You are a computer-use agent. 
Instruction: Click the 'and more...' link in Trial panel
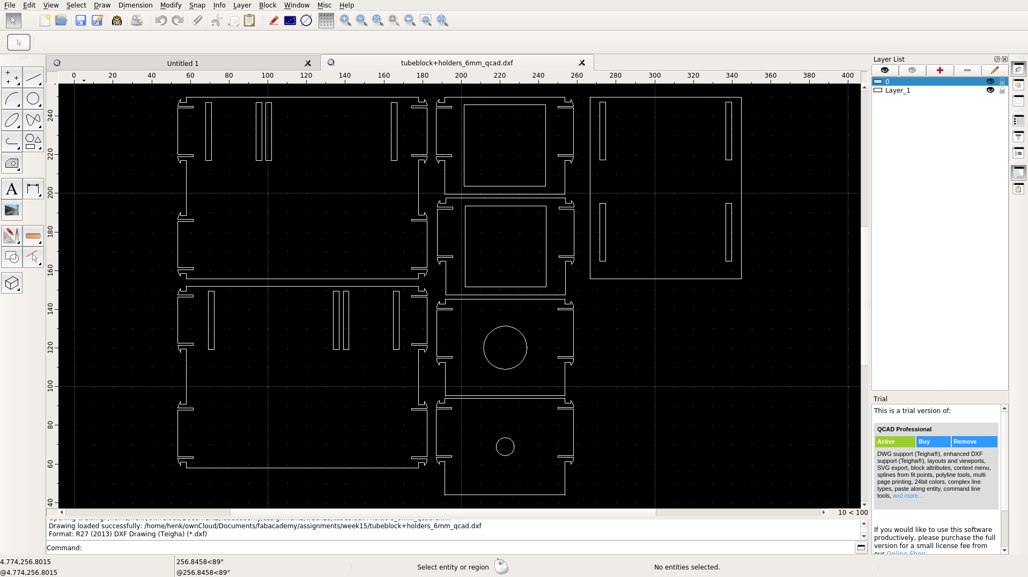coord(907,496)
